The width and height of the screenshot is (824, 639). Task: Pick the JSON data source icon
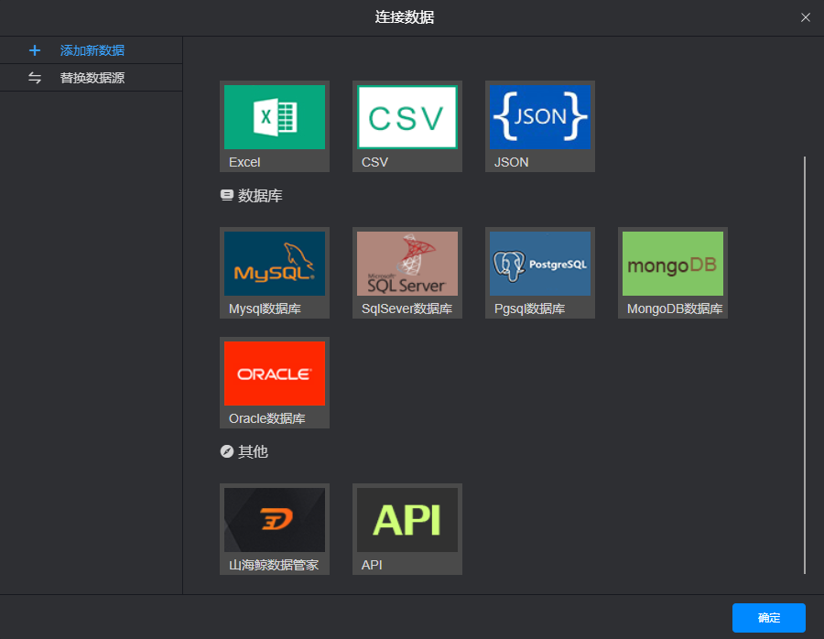(x=539, y=117)
